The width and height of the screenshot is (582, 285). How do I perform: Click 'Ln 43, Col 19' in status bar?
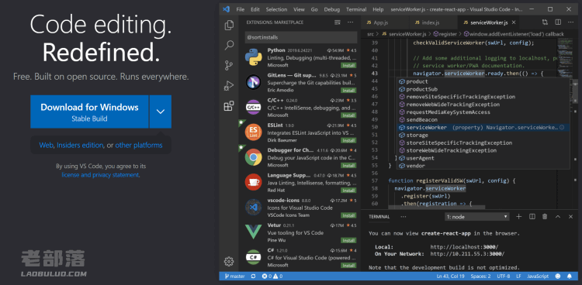pos(452,276)
